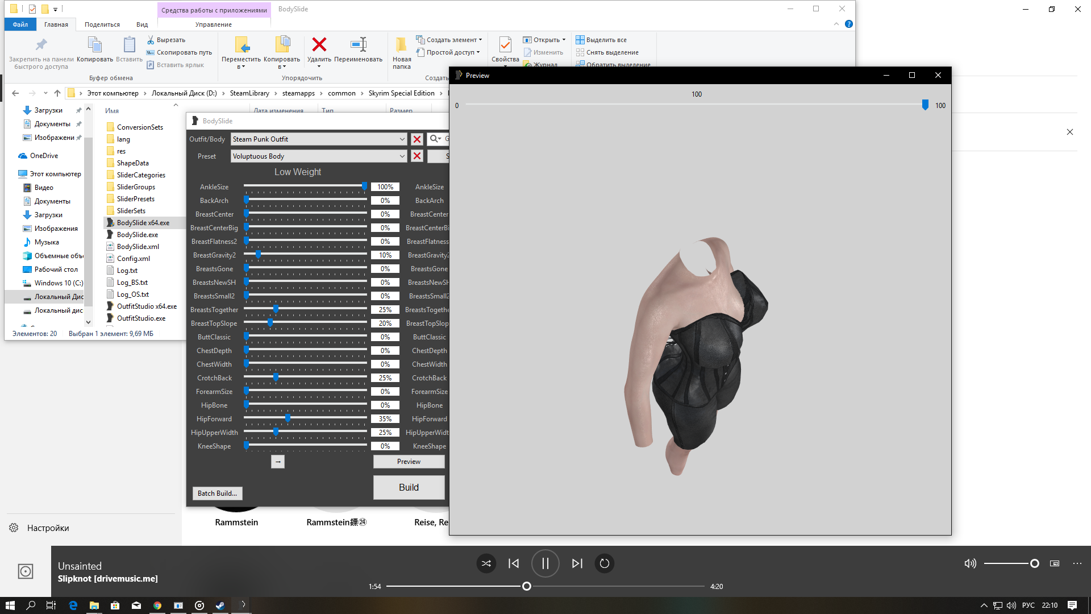Toggle repeat in the music player
Viewport: 1091px width, 614px height.
coord(605,563)
